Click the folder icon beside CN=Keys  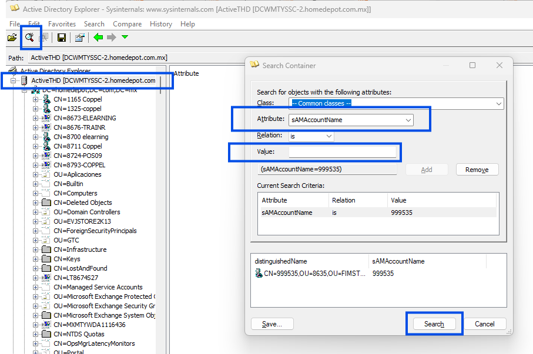(46, 259)
